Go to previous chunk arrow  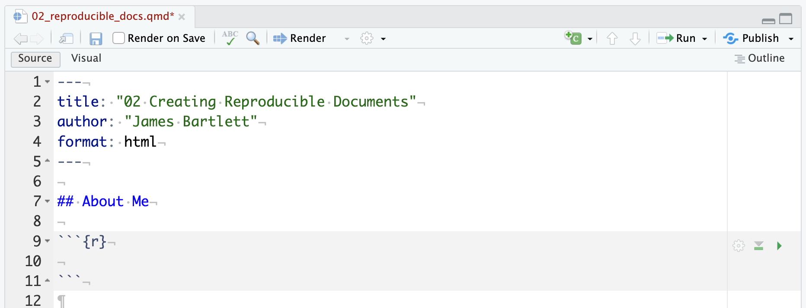click(612, 38)
